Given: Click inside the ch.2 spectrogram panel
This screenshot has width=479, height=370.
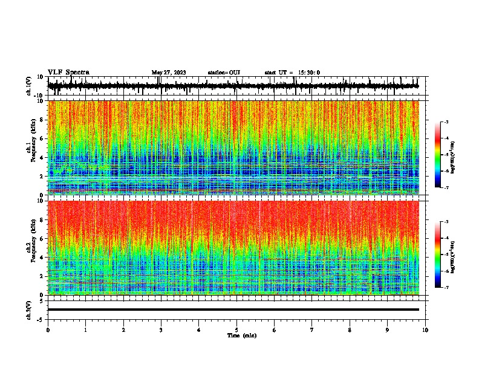Looking at the screenshot, I should point(233,248).
